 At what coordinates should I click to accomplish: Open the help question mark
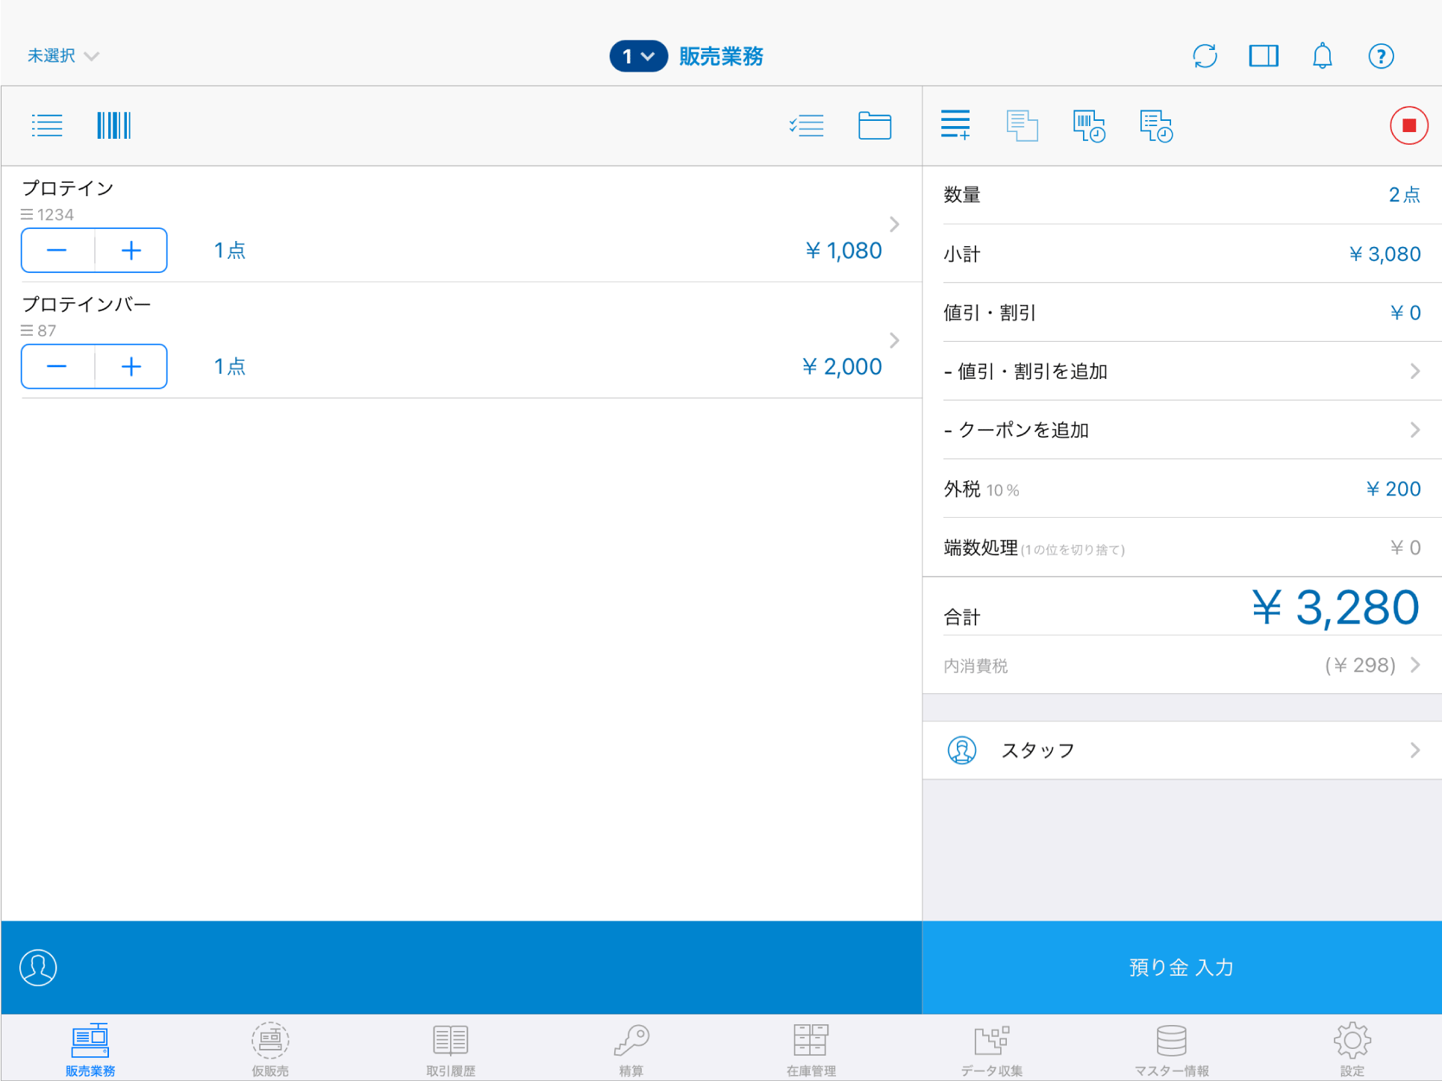[x=1381, y=56]
